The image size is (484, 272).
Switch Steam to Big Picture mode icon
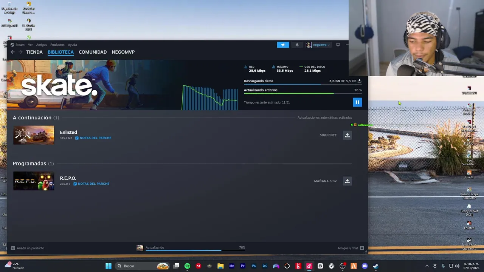tap(338, 45)
